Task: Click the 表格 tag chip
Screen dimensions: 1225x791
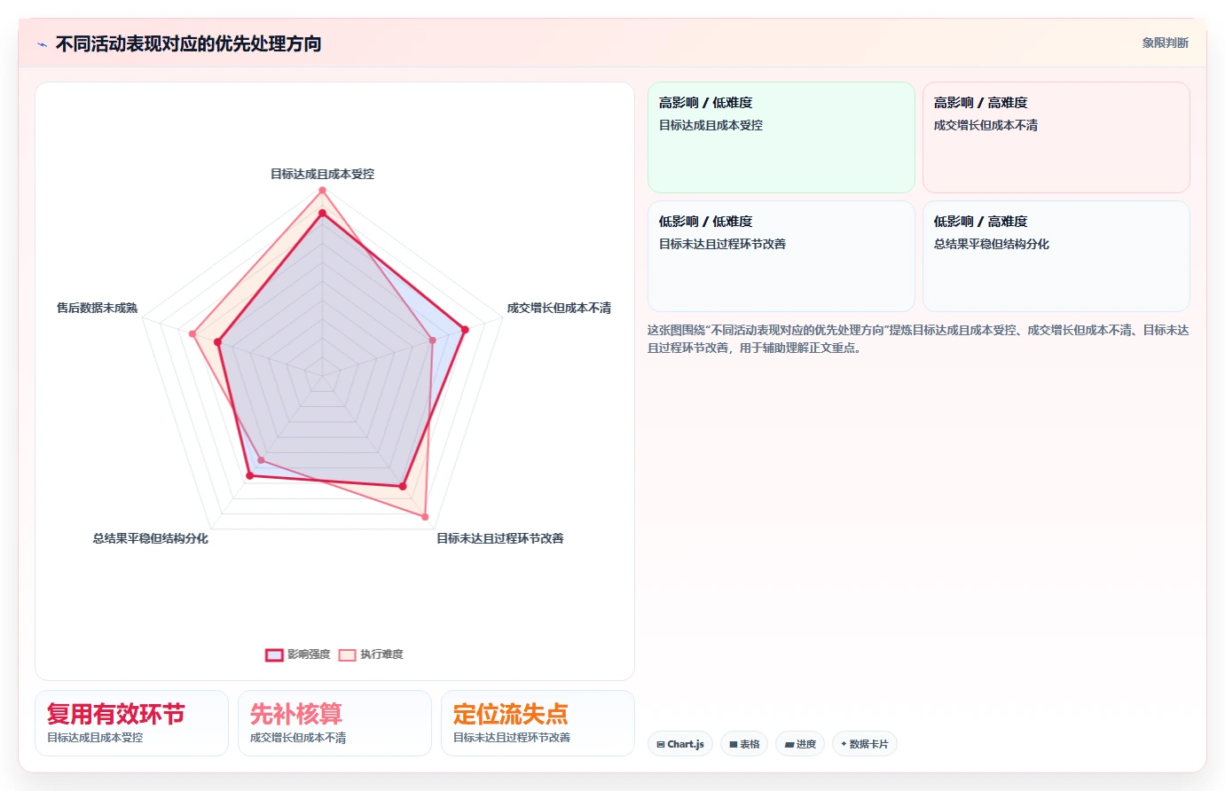Action: 744,744
